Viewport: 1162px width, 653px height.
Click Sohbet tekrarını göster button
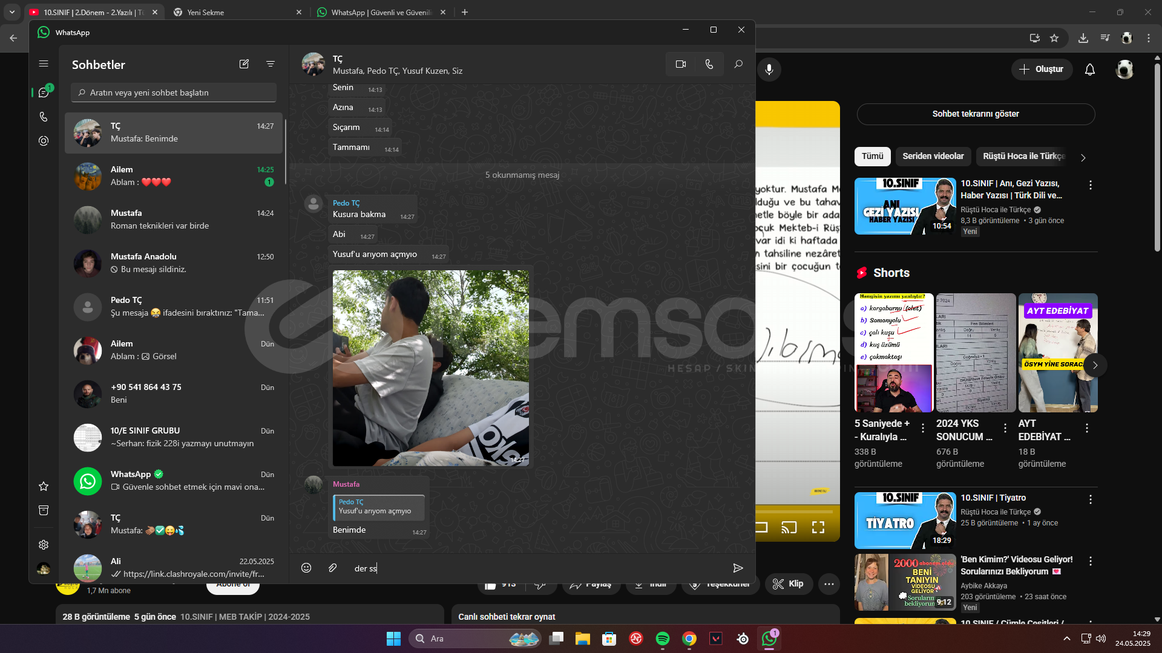tap(976, 114)
